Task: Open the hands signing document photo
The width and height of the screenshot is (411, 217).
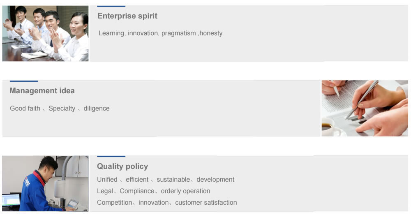Action: 364,108
